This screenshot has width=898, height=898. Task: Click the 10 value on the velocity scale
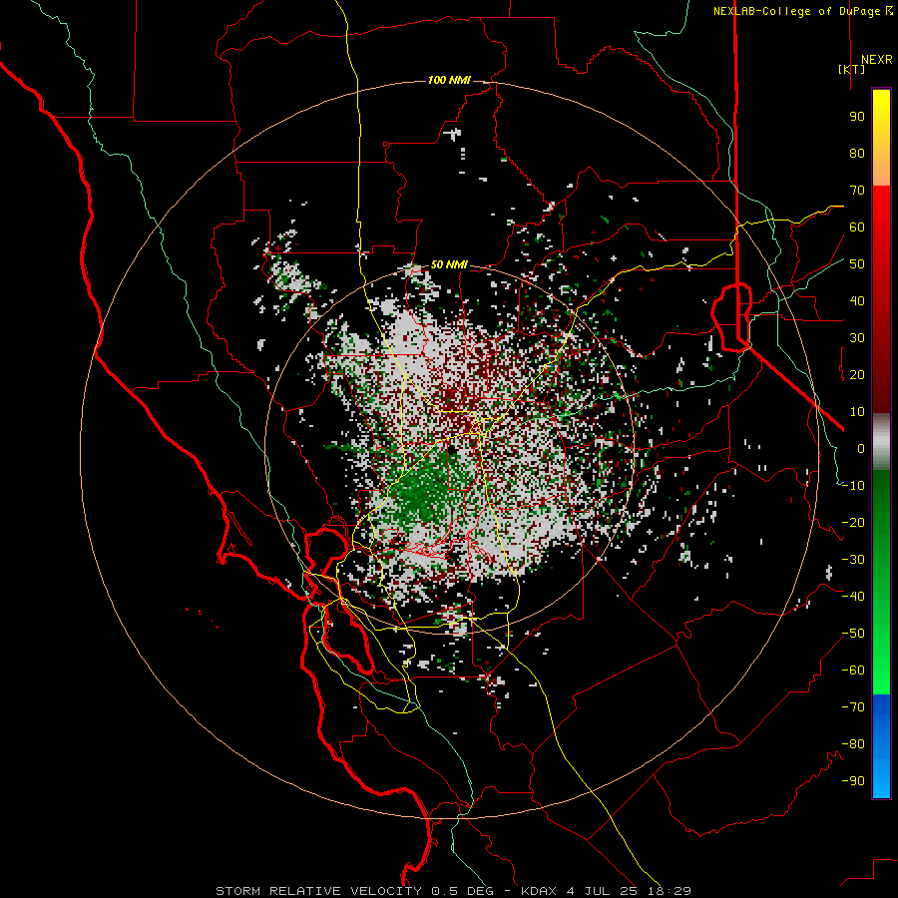coord(857,412)
